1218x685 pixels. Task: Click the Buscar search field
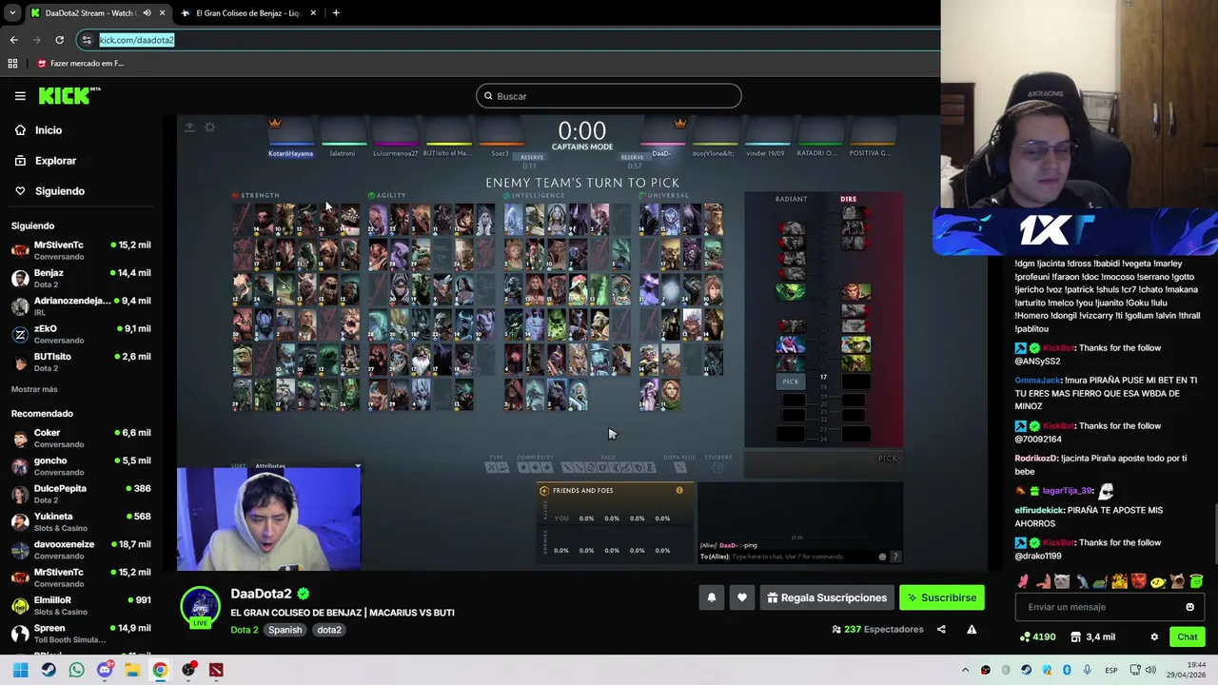pyautogui.click(x=609, y=96)
